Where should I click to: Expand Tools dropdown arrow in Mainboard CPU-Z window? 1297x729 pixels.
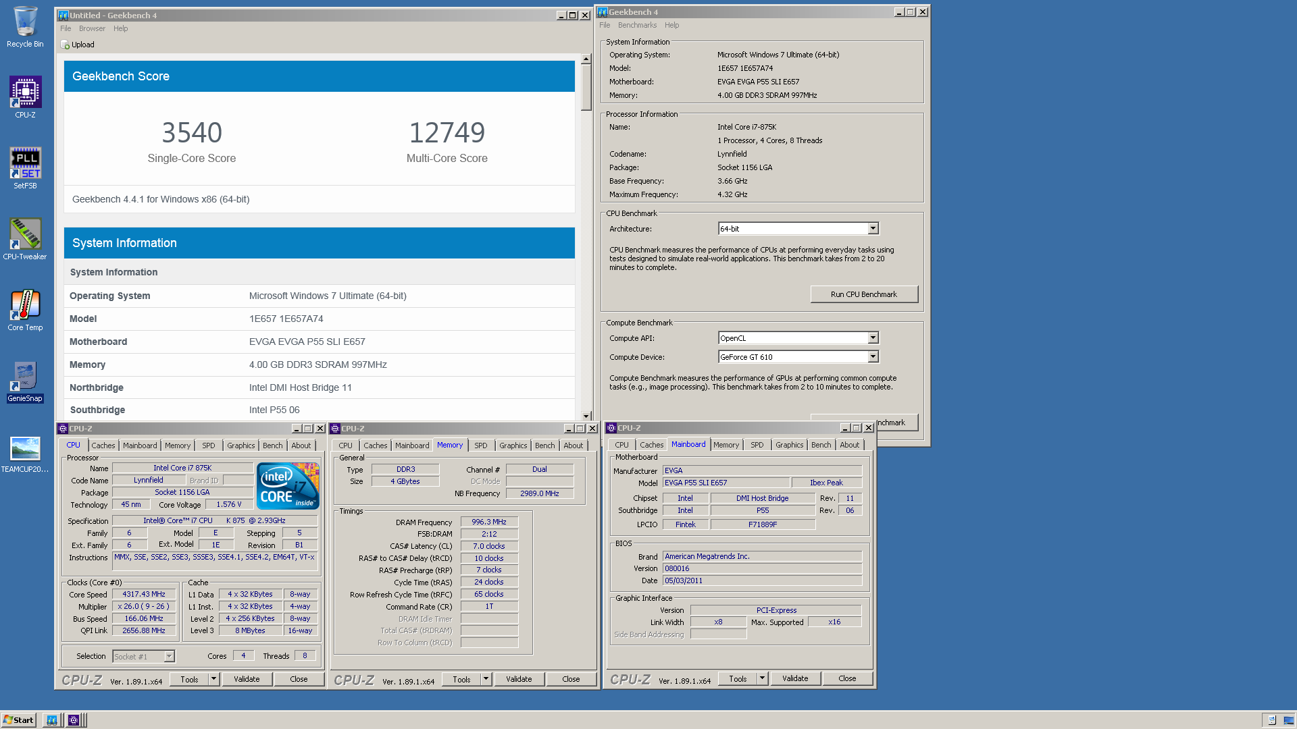(x=763, y=678)
